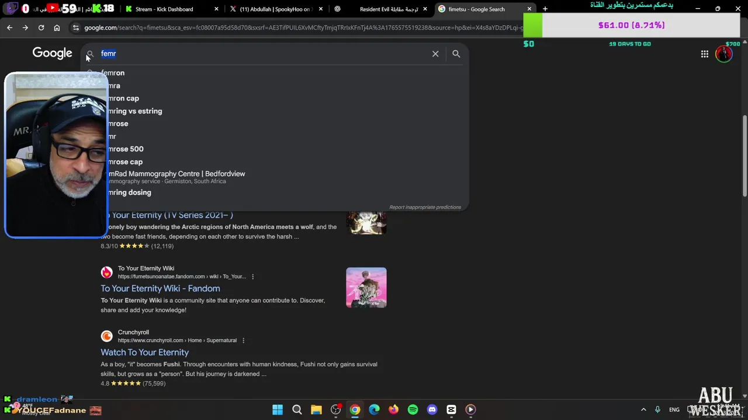The width and height of the screenshot is (748, 420).
Task: Open taskbar Search
Action: pos(297,409)
